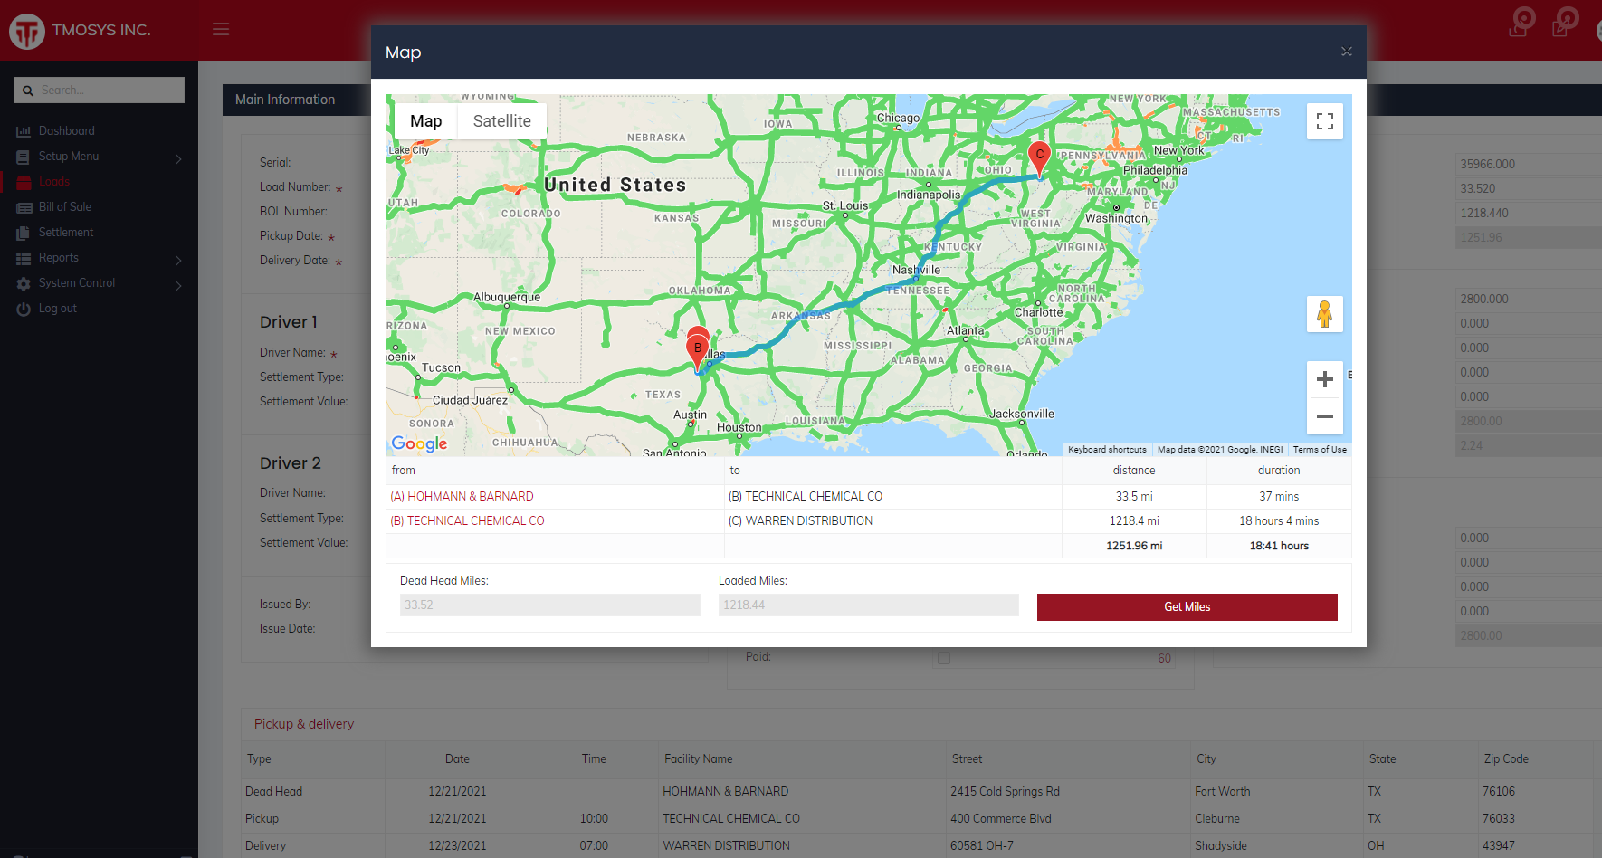Go to Settlement page
The width and height of the screenshot is (1602, 858).
(x=66, y=233)
